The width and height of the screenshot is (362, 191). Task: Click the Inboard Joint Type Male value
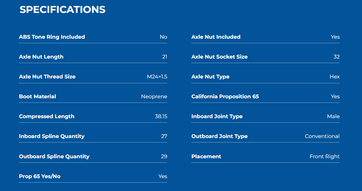[333, 116]
